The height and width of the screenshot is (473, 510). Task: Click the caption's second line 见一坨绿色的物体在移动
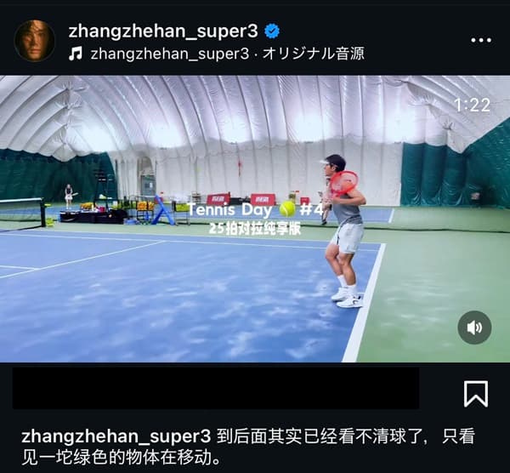click(x=121, y=458)
